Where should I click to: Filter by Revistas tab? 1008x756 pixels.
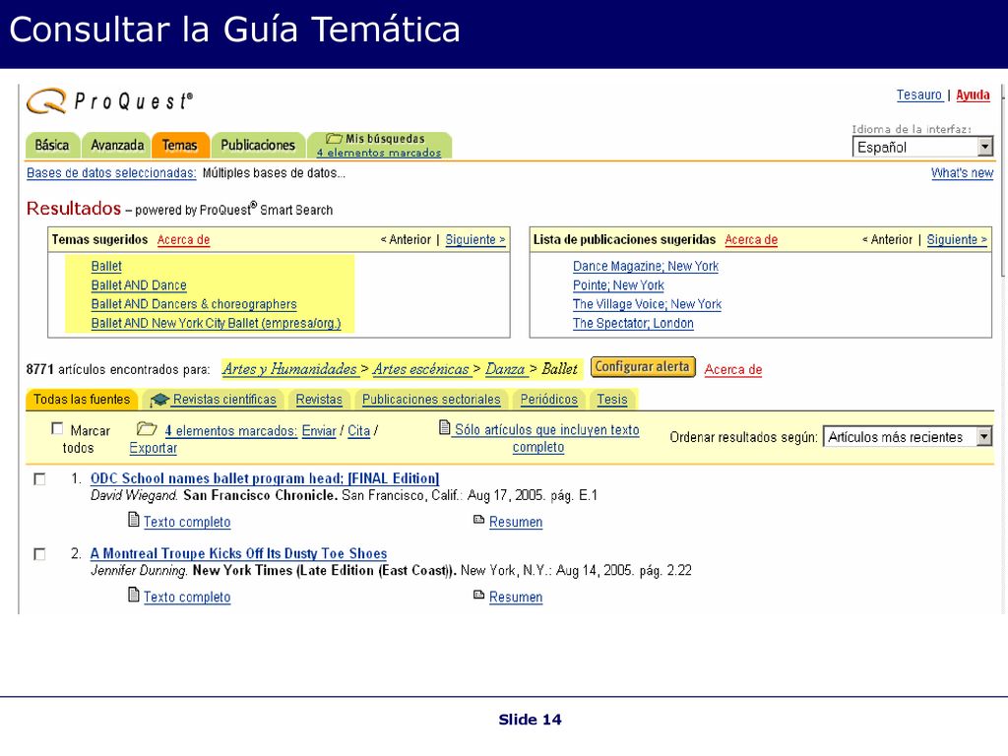coord(319,400)
